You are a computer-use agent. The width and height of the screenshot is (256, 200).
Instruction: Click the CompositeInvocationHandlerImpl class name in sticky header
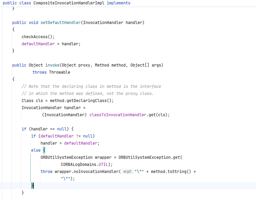69,3
